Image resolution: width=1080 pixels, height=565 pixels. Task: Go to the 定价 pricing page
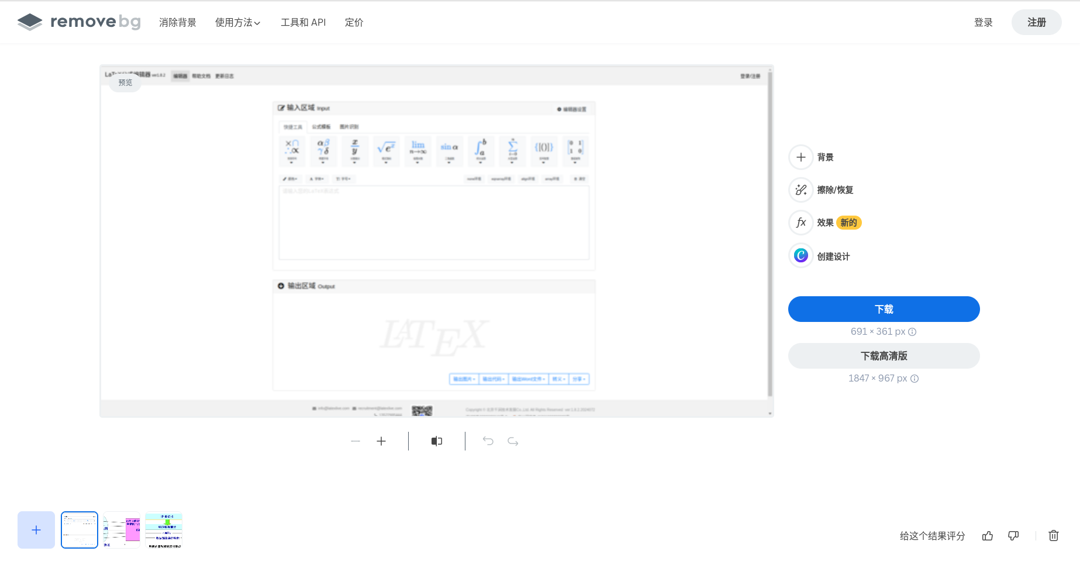tap(354, 23)
